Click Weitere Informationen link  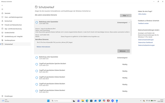pos(43,47)
